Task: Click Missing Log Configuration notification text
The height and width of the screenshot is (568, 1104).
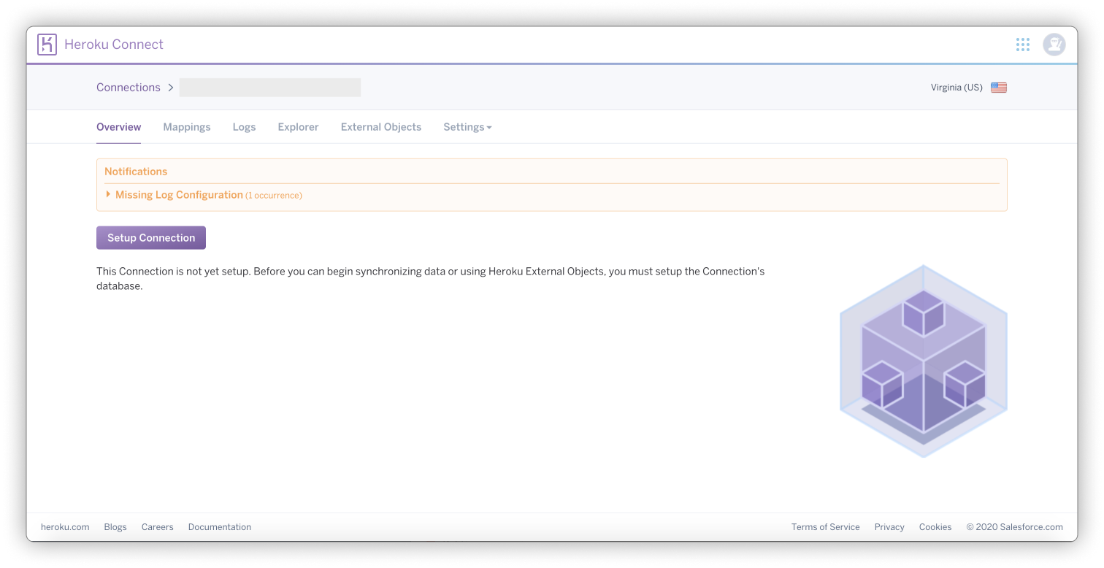Action: tap(179, 195)
